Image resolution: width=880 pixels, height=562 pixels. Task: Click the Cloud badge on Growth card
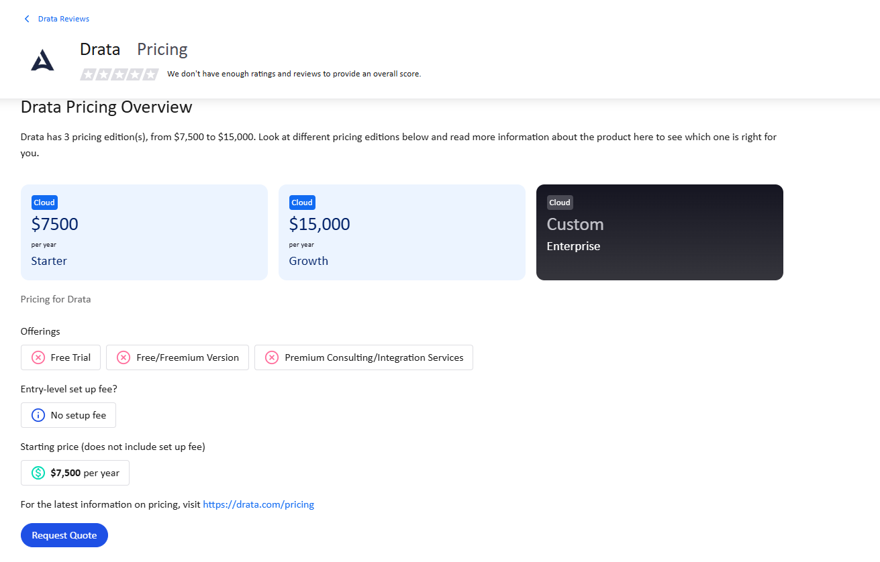[302, 203]
